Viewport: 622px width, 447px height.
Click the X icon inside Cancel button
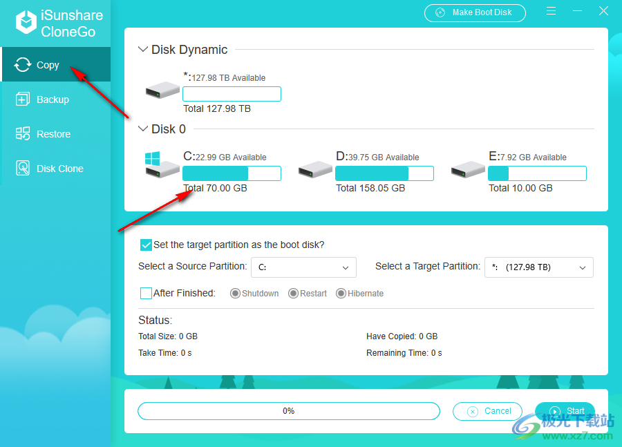coord(473,412)
